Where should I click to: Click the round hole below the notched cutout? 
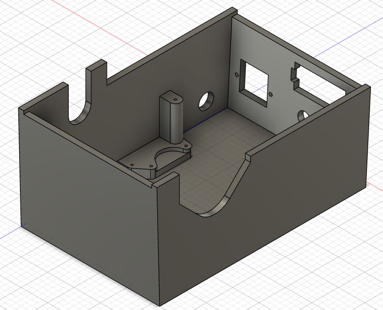[303, 115]
